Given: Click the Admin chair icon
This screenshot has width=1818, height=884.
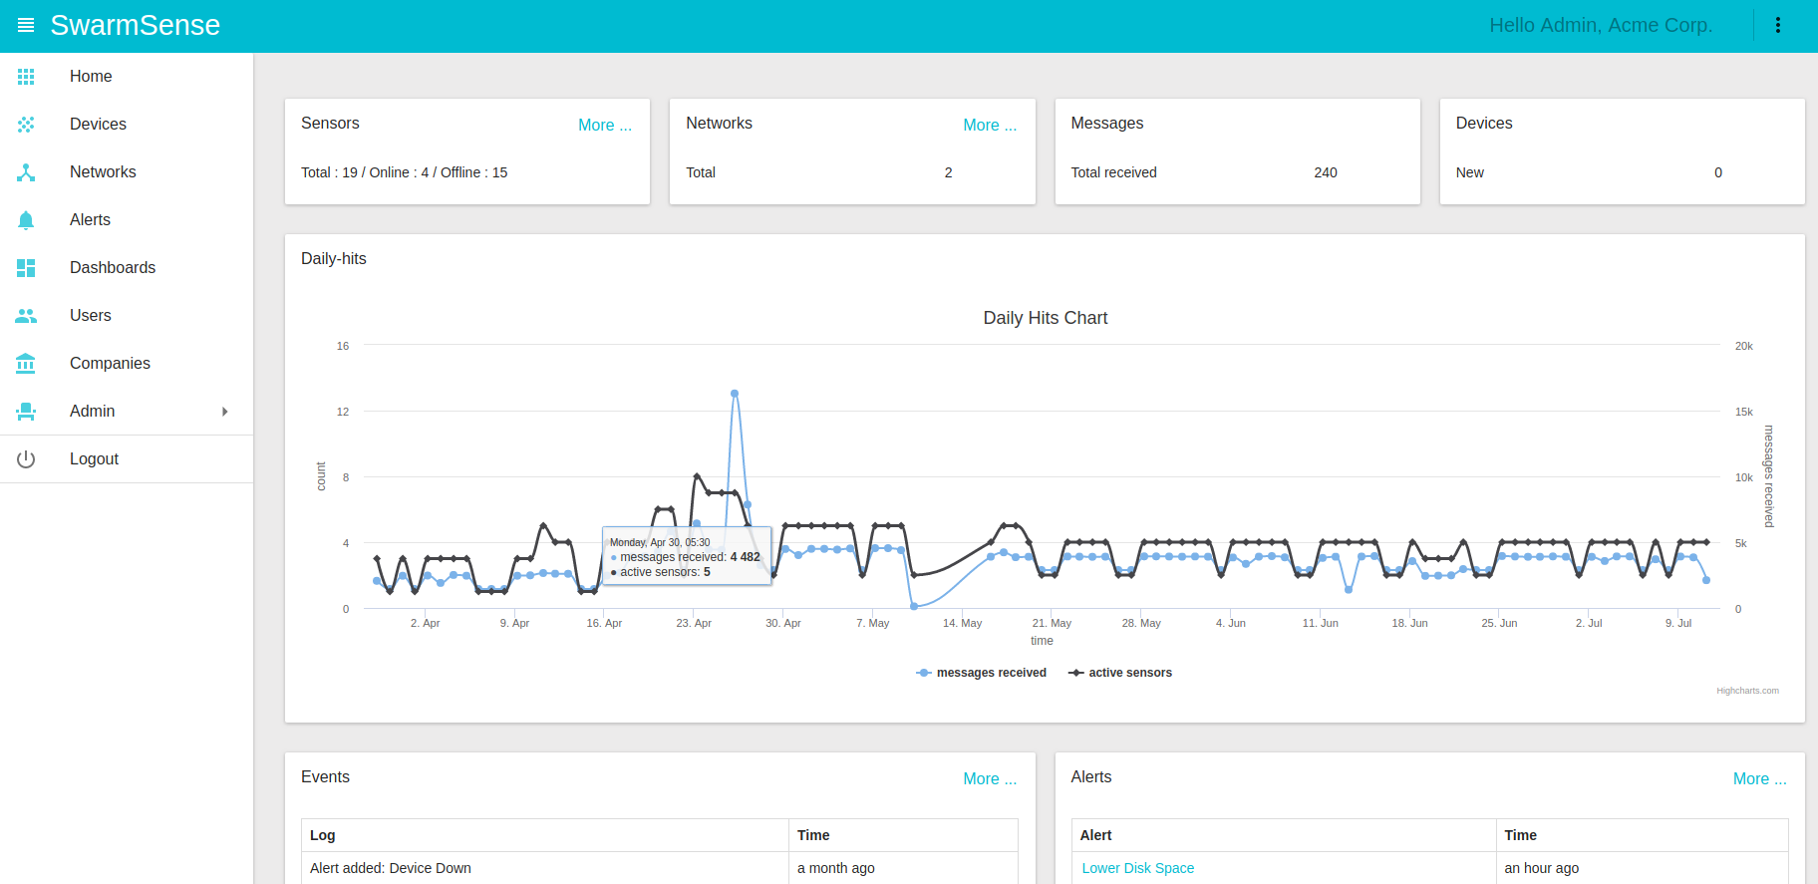Looking at the screenshot, I should (26, 412).
